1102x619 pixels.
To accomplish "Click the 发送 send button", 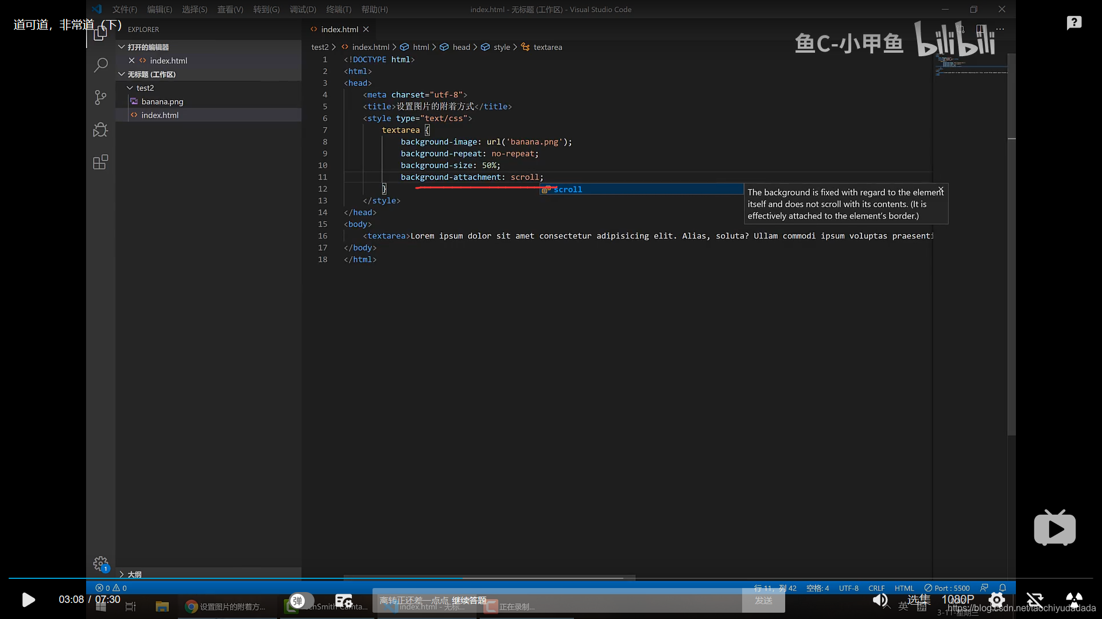I will tap(763, 600).
